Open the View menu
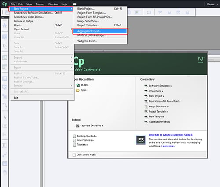220x187 pixels. (x=29, y=4)
